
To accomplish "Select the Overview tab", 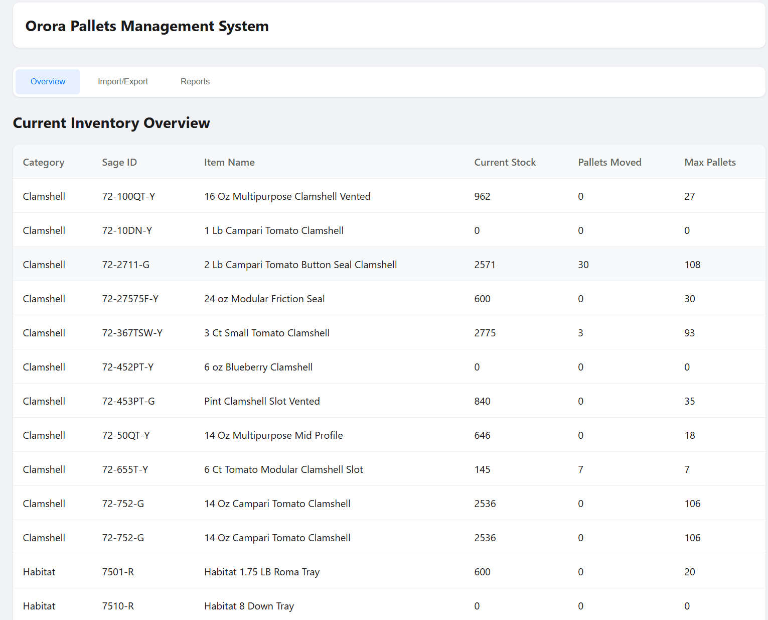I will [48, 81].
